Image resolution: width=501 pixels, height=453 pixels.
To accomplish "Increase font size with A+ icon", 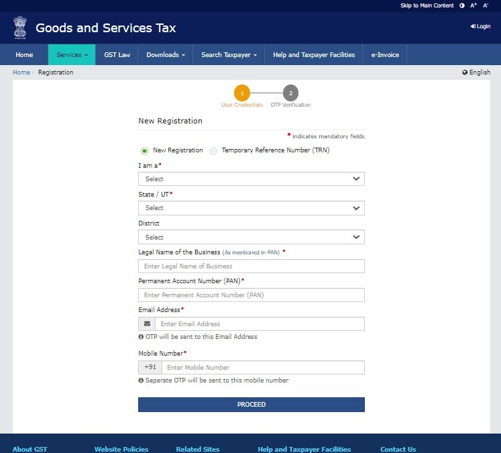I will (474, 5).
